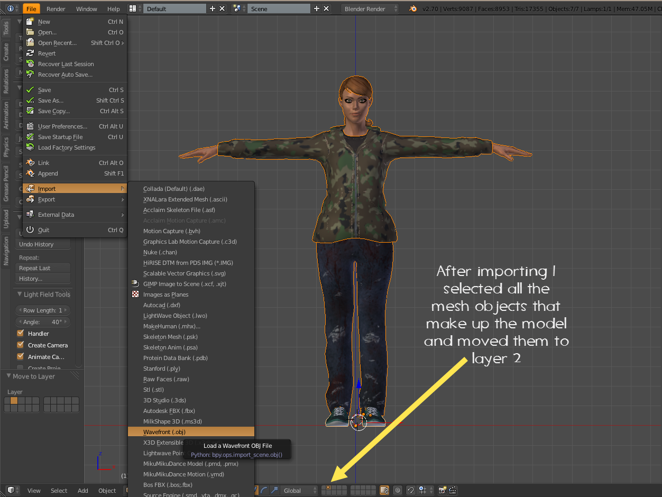Open the Object menu in viewport header

107,491
